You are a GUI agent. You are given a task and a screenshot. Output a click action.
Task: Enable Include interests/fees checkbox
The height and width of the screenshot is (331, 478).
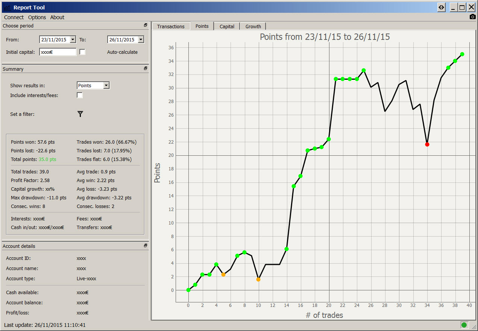pos(80,96)
